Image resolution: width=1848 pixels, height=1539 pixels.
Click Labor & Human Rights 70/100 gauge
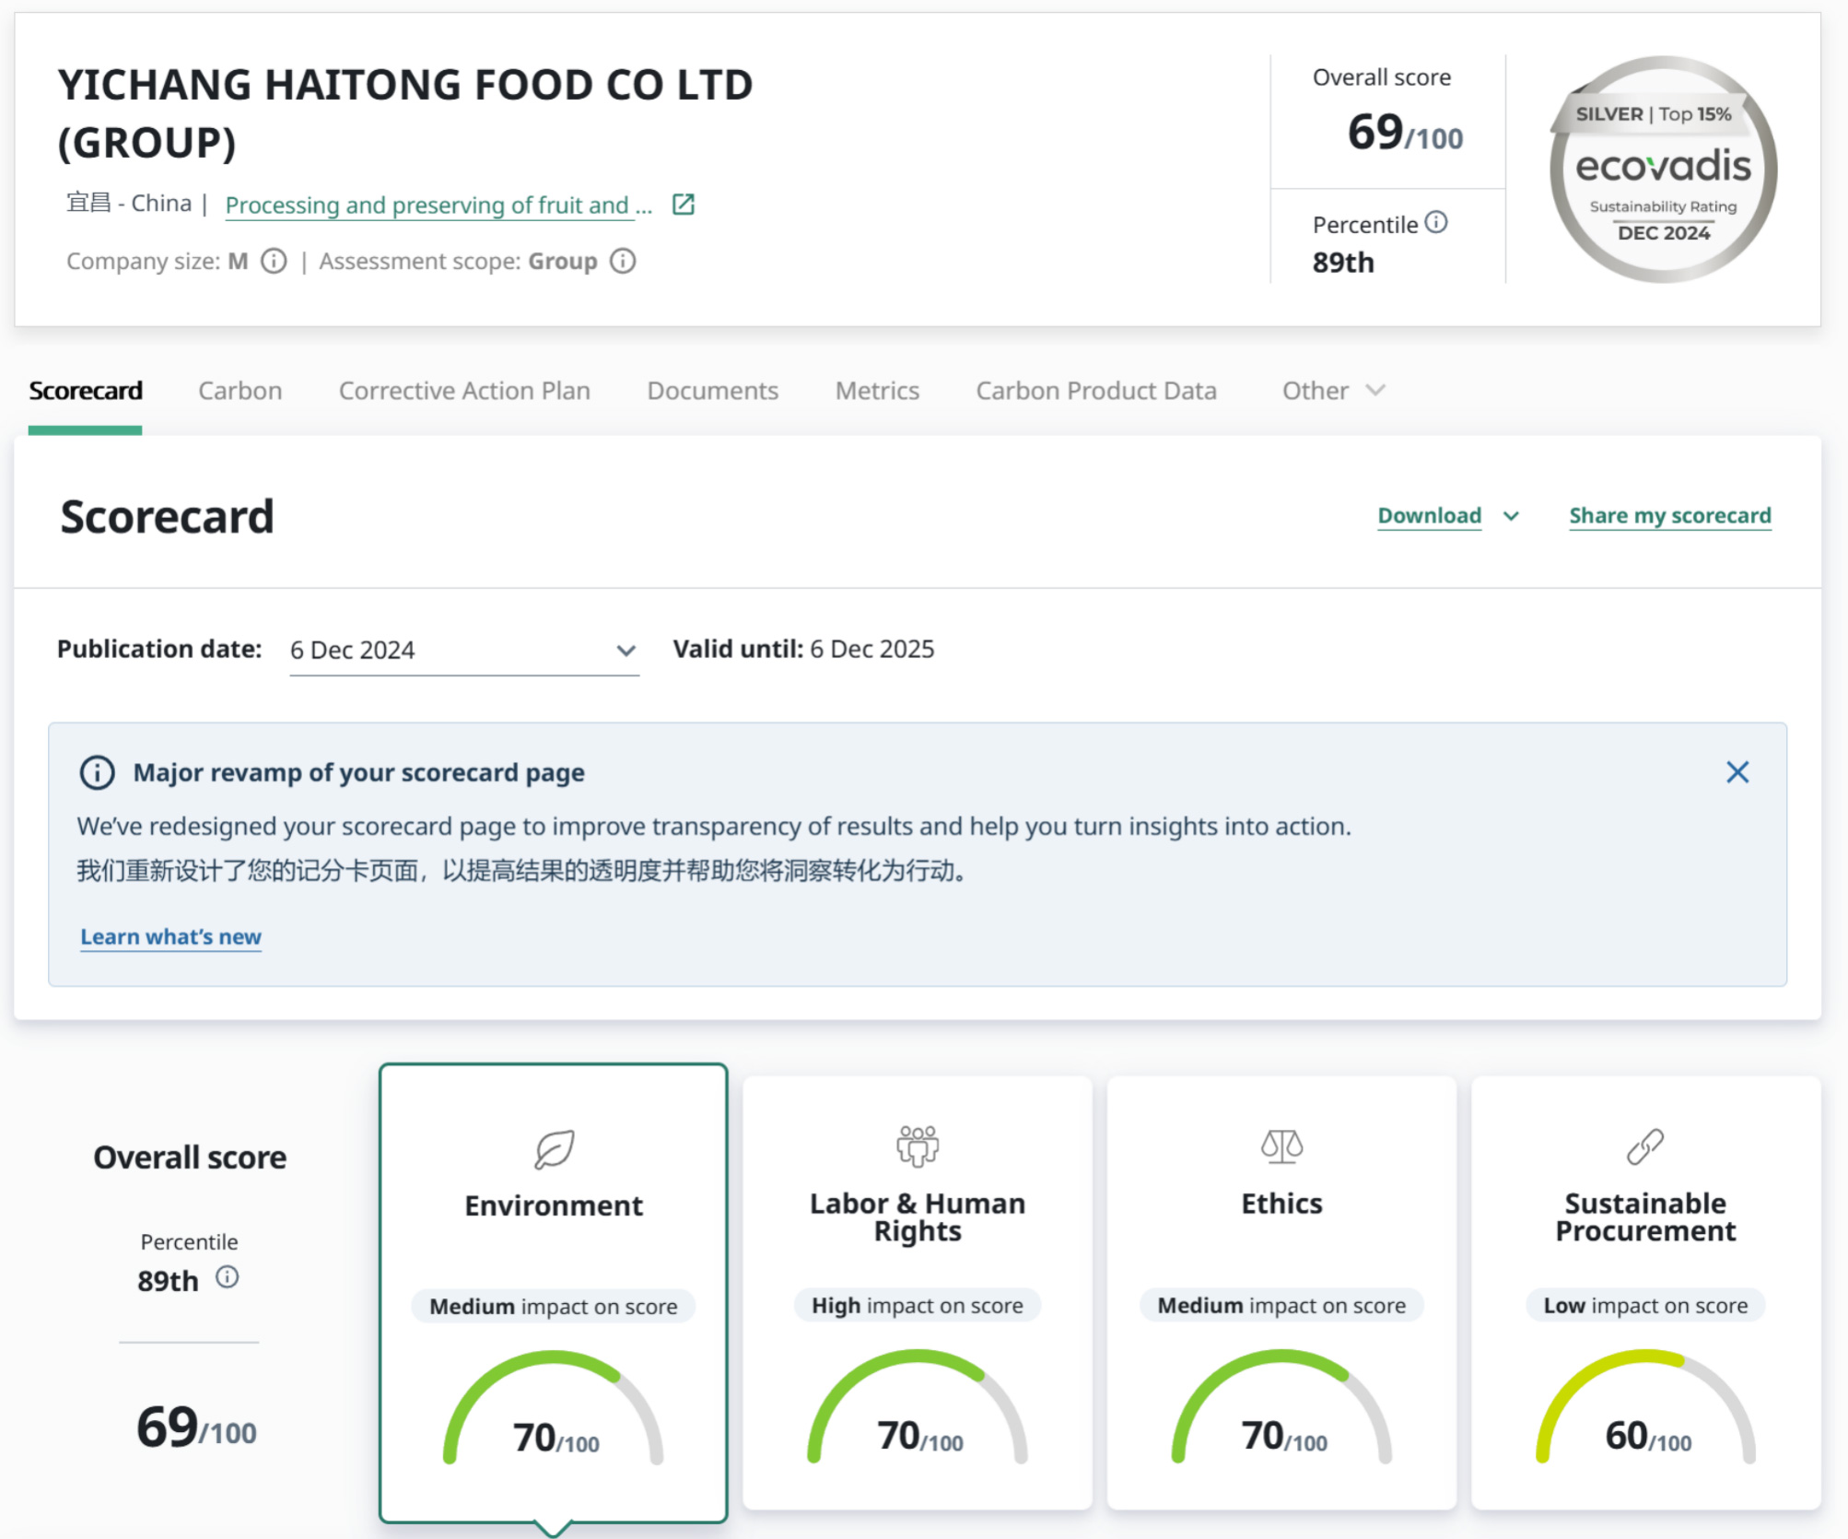(x=918, y=1407)
